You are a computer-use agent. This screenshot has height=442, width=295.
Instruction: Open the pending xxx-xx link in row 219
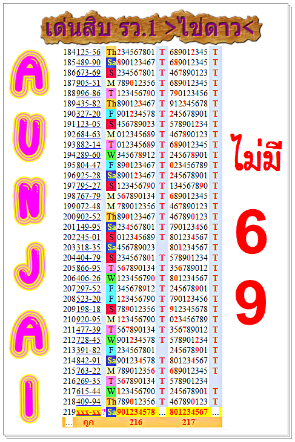[x=88, y=412]
